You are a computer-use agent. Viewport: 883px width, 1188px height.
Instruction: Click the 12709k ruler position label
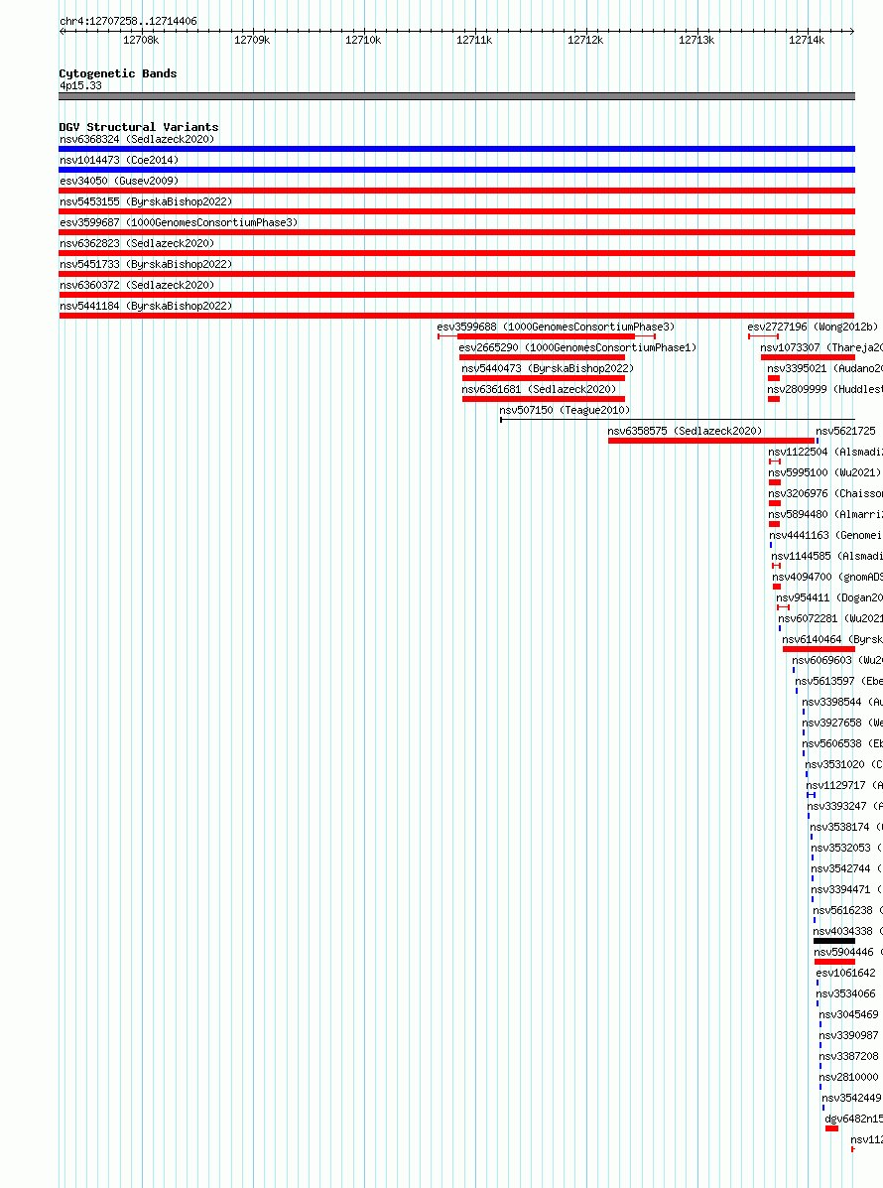click(251, 40)
